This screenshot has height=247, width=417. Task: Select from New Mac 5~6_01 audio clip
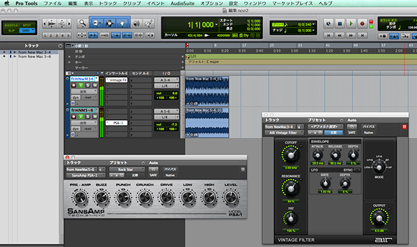[207, 123]
